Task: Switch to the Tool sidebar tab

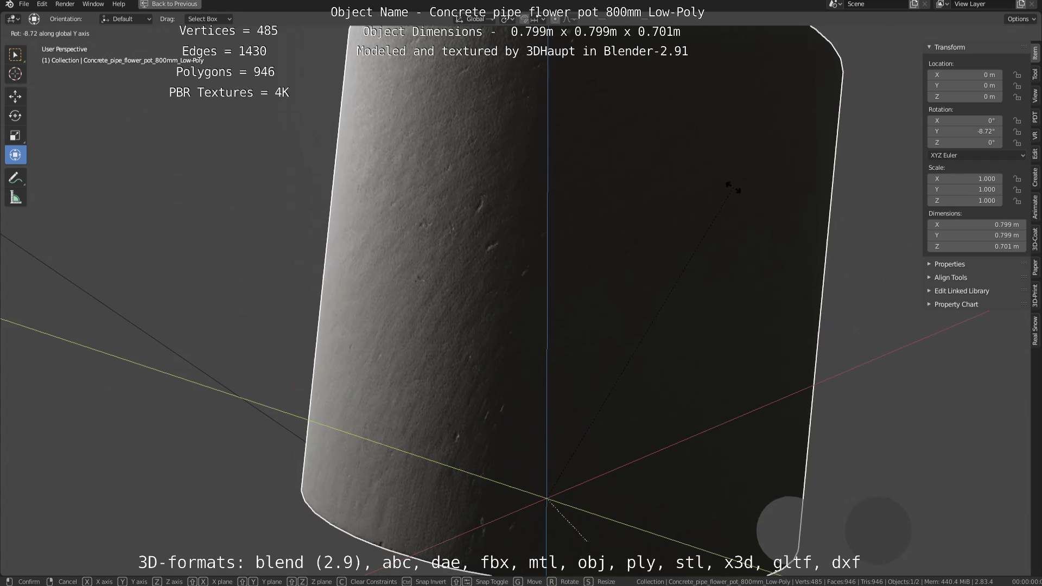Action: point(1035,74)
